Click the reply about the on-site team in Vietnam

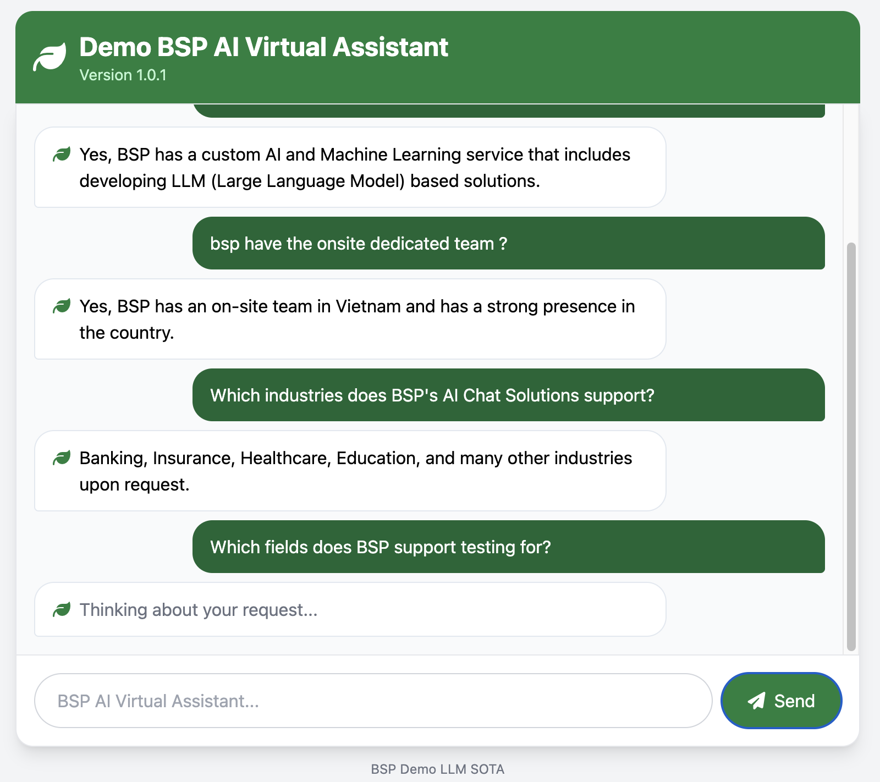350,319
